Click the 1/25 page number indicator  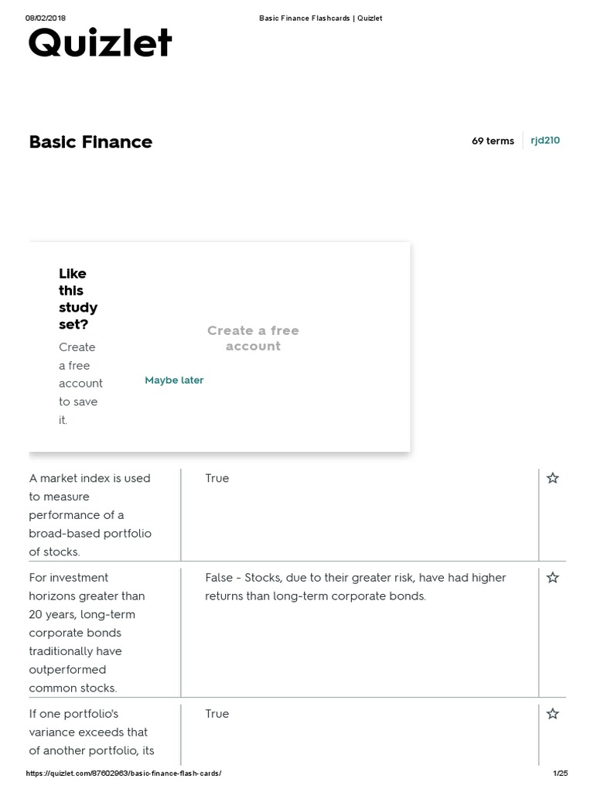(560, 773)
